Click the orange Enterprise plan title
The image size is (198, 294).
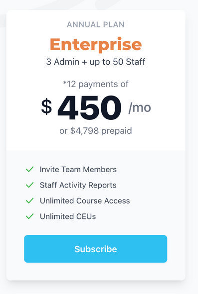[96, 45]
